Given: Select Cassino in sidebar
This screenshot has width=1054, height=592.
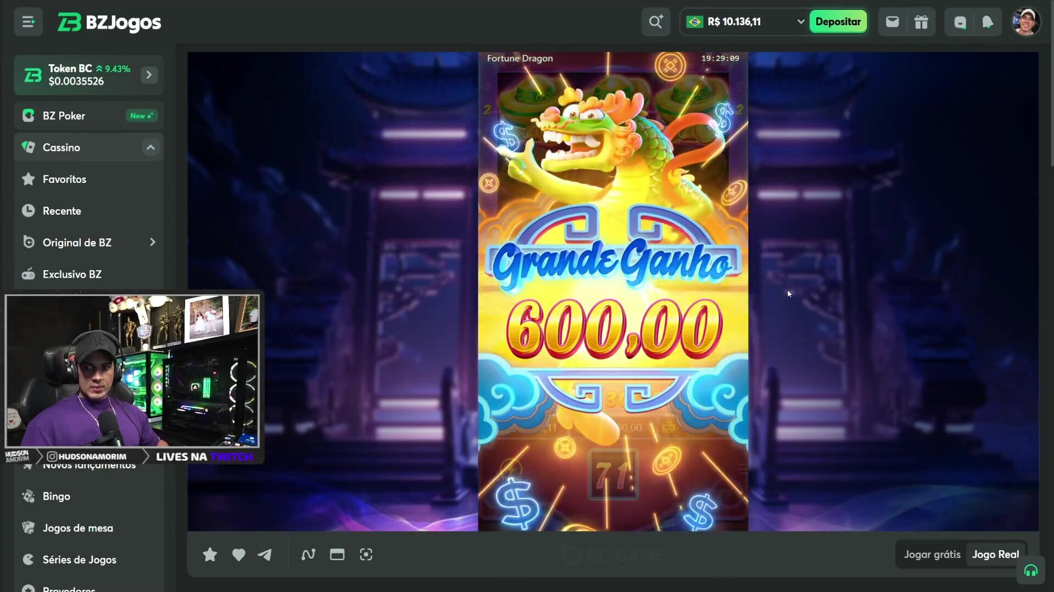Looking at the screenshot, I should [x=89, y=147].
